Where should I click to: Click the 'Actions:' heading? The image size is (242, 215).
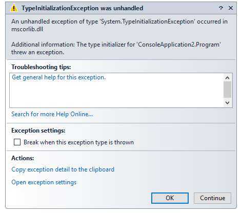23,158
